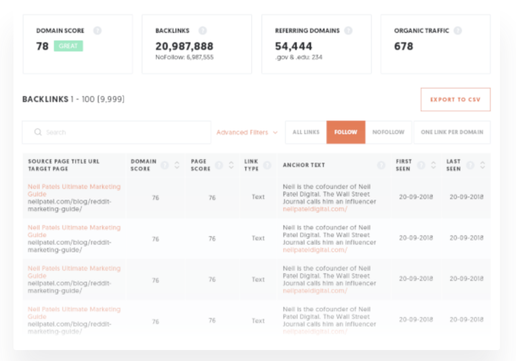Select One Link Per Domain tab

click(x=452, y=132)
